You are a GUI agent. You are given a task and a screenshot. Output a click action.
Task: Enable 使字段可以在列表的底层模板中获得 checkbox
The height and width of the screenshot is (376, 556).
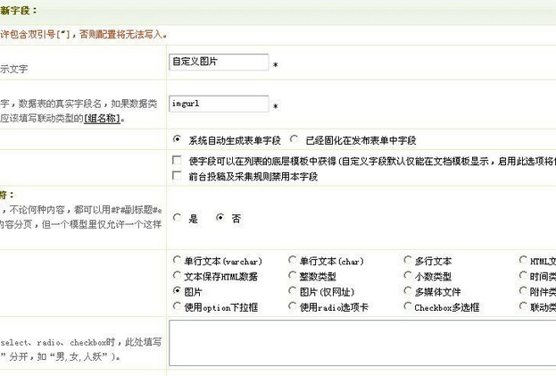pyautogui.click(x=177, y=161)
